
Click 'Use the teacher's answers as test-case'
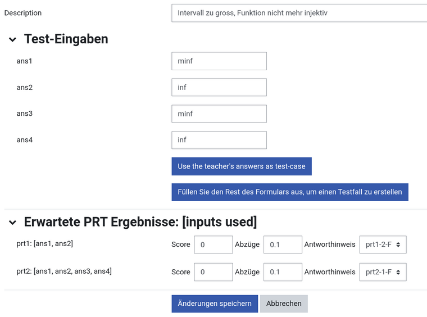tap(242, 166)
